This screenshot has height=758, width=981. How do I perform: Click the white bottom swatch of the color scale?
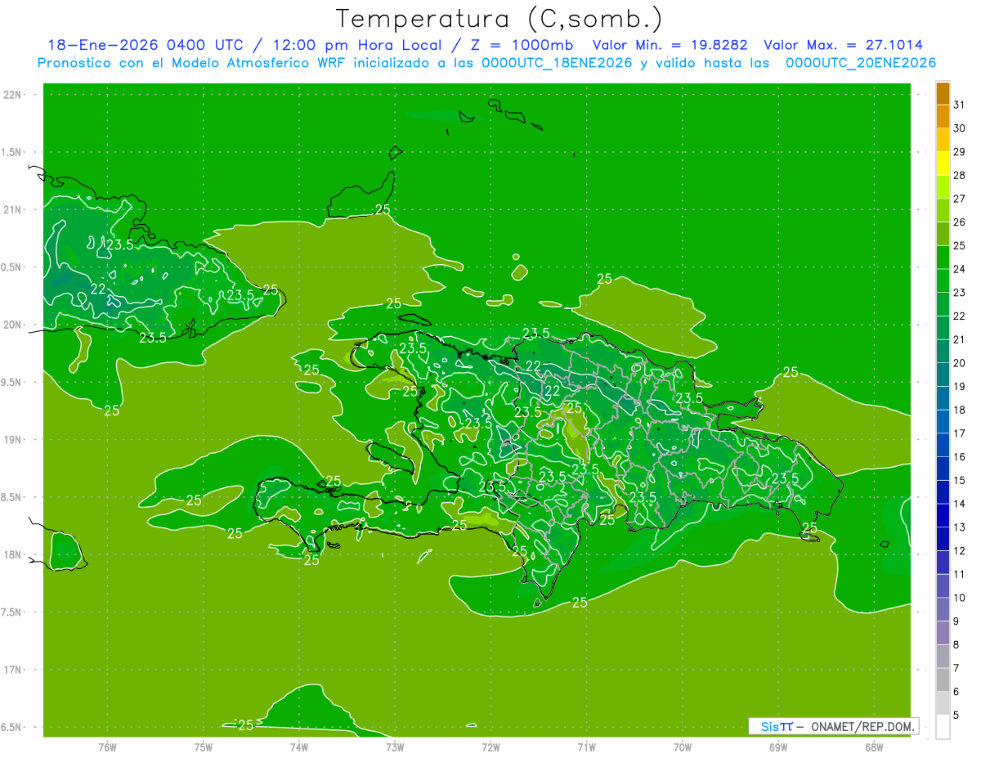point(943,727)
